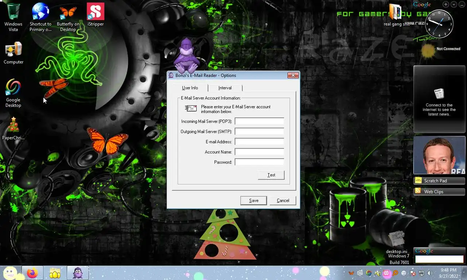467x280 pixels.
Task: Open the Shortcut to Primary desktop icon
Action: pos(40,17)
